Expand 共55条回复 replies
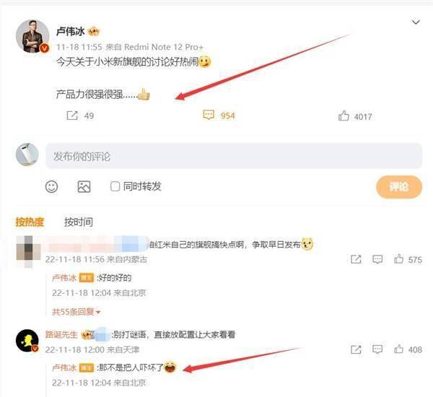Image resolution: width=433 pixels, height=397 pixels. [76, 312]
